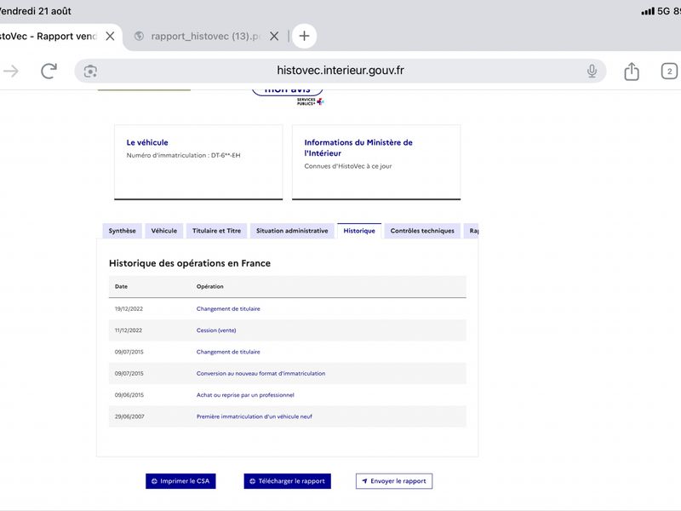Click Achat ou reprise par un professionnel
This screenshot has width=681, height=511.
point(245,395)
